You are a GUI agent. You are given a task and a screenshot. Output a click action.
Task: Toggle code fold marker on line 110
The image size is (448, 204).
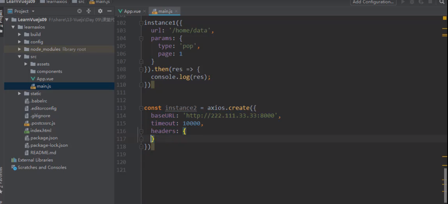point(141,85)
